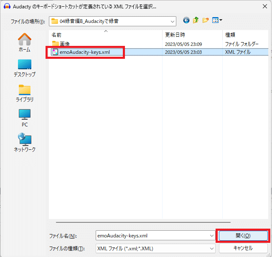The width and height of the screenshot is (272, 257).
Task: Select Desktop (デスクトップ) in sidebar
Action: [25, 68]
